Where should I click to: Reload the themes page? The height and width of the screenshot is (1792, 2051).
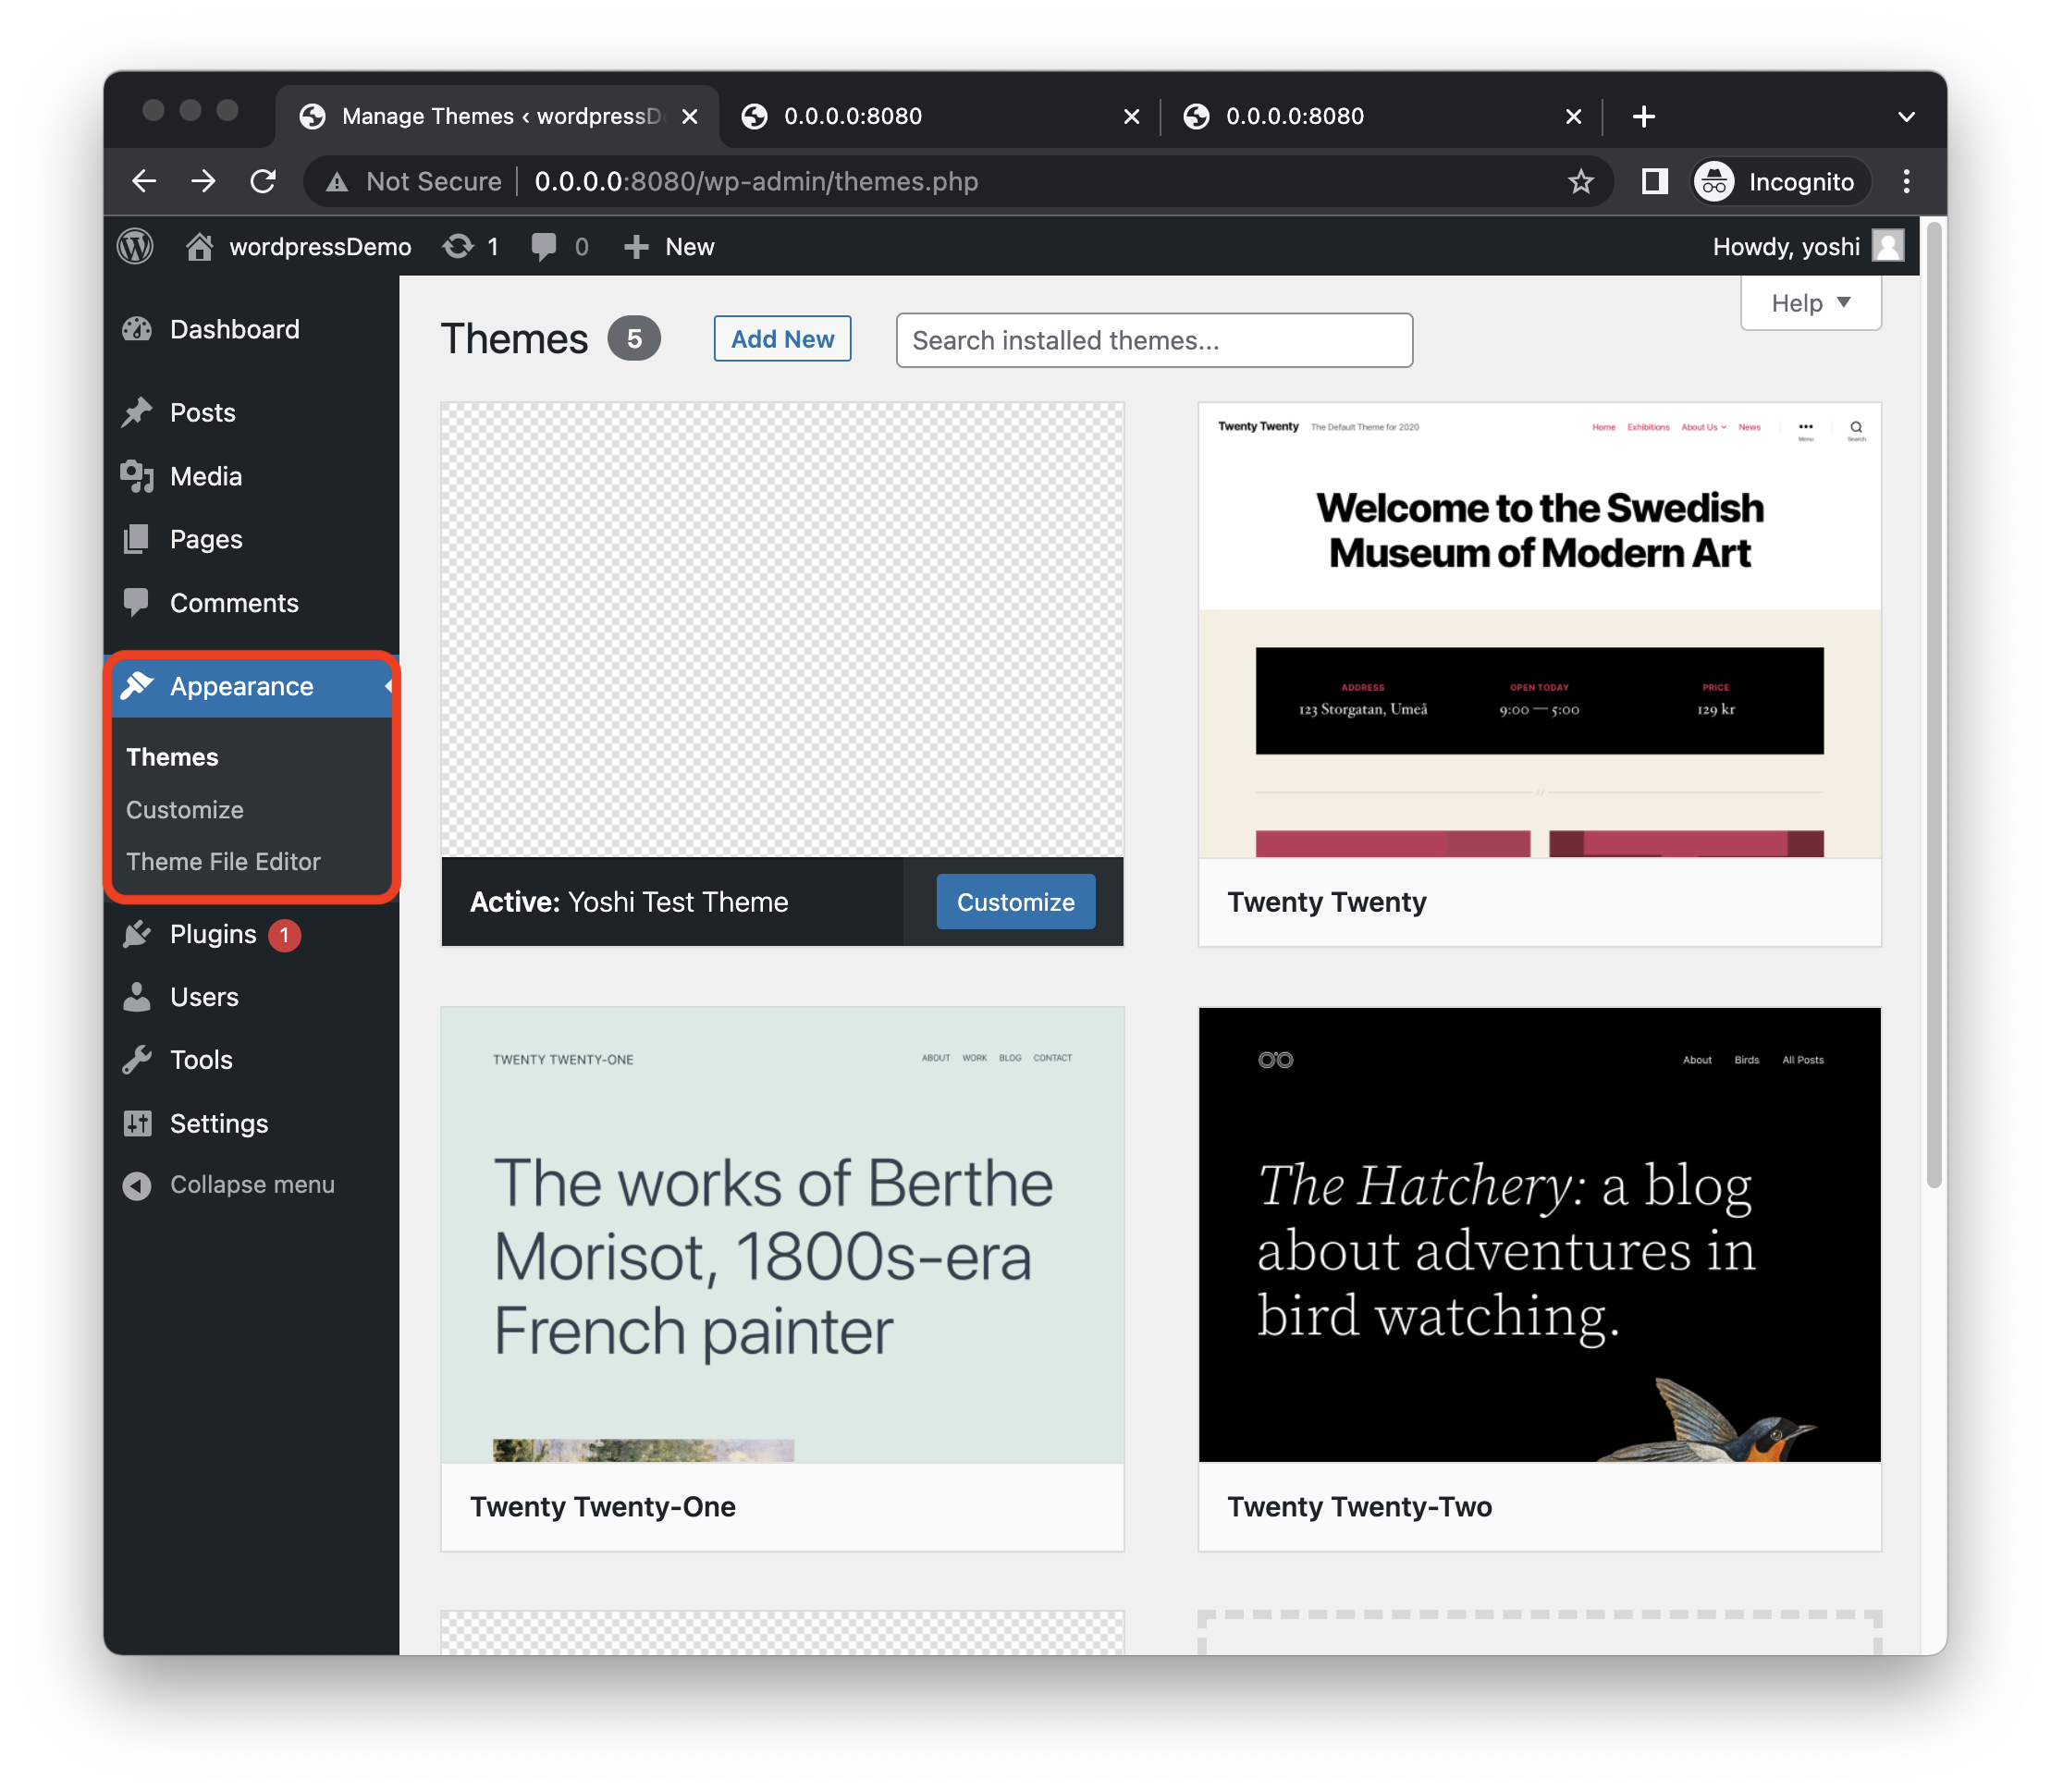tap(263, 181)
